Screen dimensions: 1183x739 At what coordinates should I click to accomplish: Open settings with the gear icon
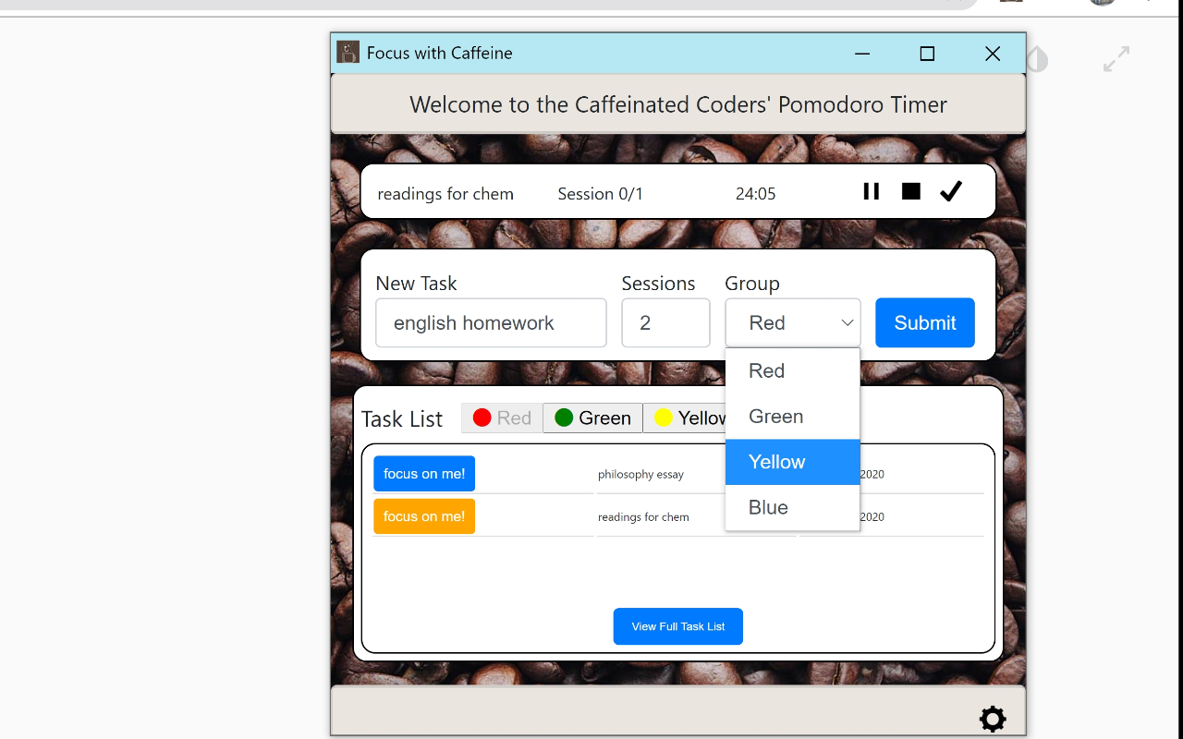[992, 719]
